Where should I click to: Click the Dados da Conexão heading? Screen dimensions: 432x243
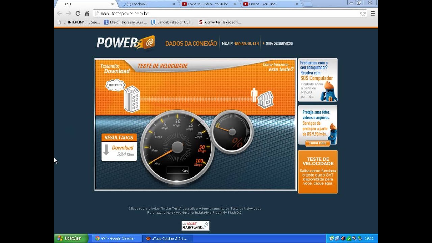click(191, 44)
